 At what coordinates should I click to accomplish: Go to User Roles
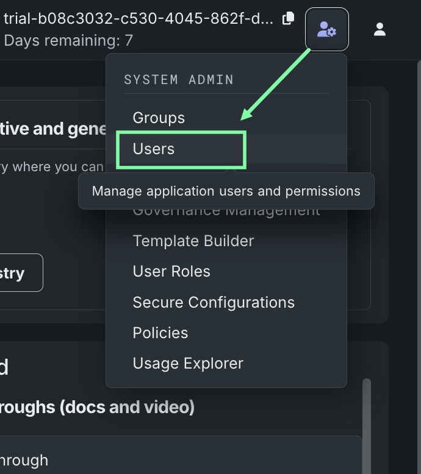(x=171, y=271)
